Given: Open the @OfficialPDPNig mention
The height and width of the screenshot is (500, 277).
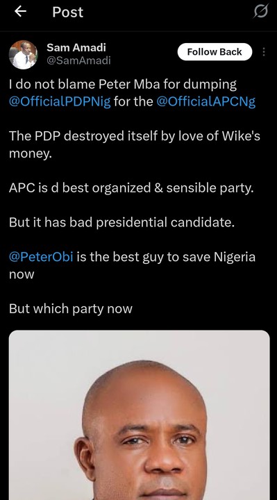Looking at the screenshot, I should [x=60, y=102].
